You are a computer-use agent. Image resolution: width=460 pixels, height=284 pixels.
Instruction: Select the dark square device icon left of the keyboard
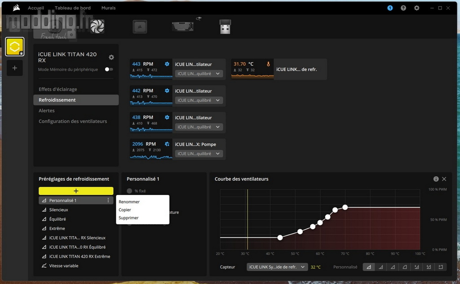(x=140, y=27)
